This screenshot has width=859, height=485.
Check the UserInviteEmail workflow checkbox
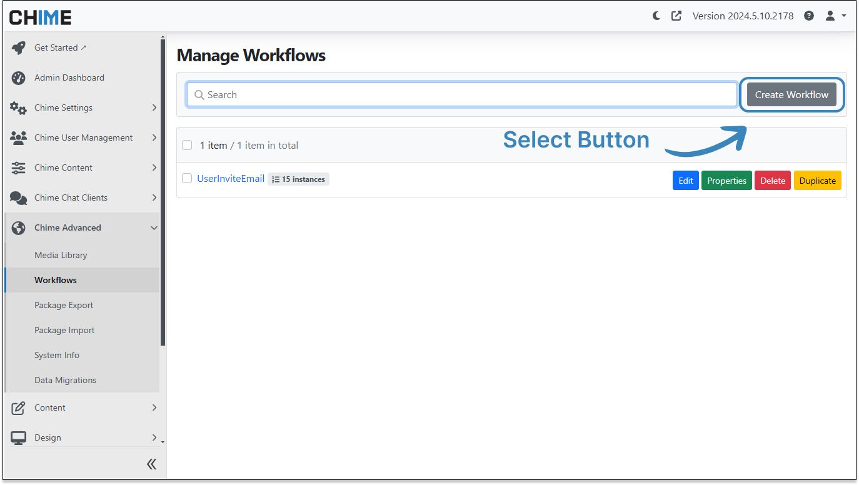pyautogui.click(x=187, y=179)
